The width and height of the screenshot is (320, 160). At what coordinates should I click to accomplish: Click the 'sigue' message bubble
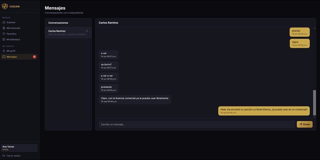point(300,44)
